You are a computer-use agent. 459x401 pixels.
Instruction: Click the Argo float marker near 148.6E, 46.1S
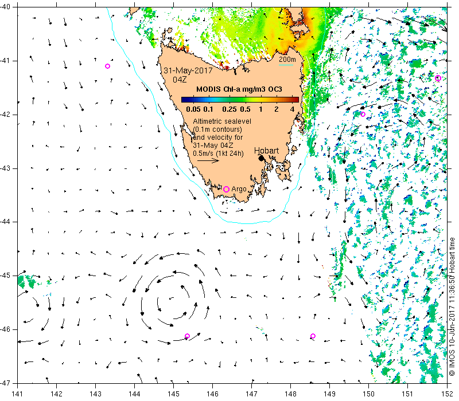click(313, 336)
